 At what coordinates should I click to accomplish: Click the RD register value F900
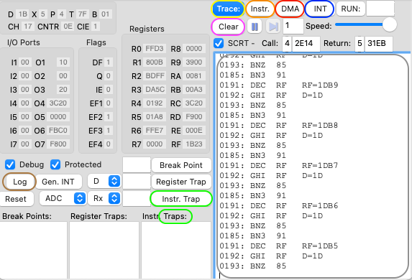tap(194, 117)
